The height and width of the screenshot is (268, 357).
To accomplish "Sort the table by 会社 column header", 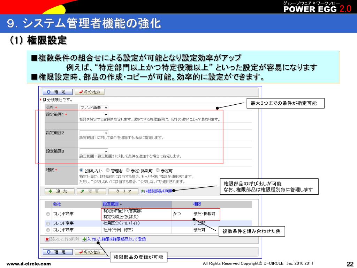I will click(57, 204).
